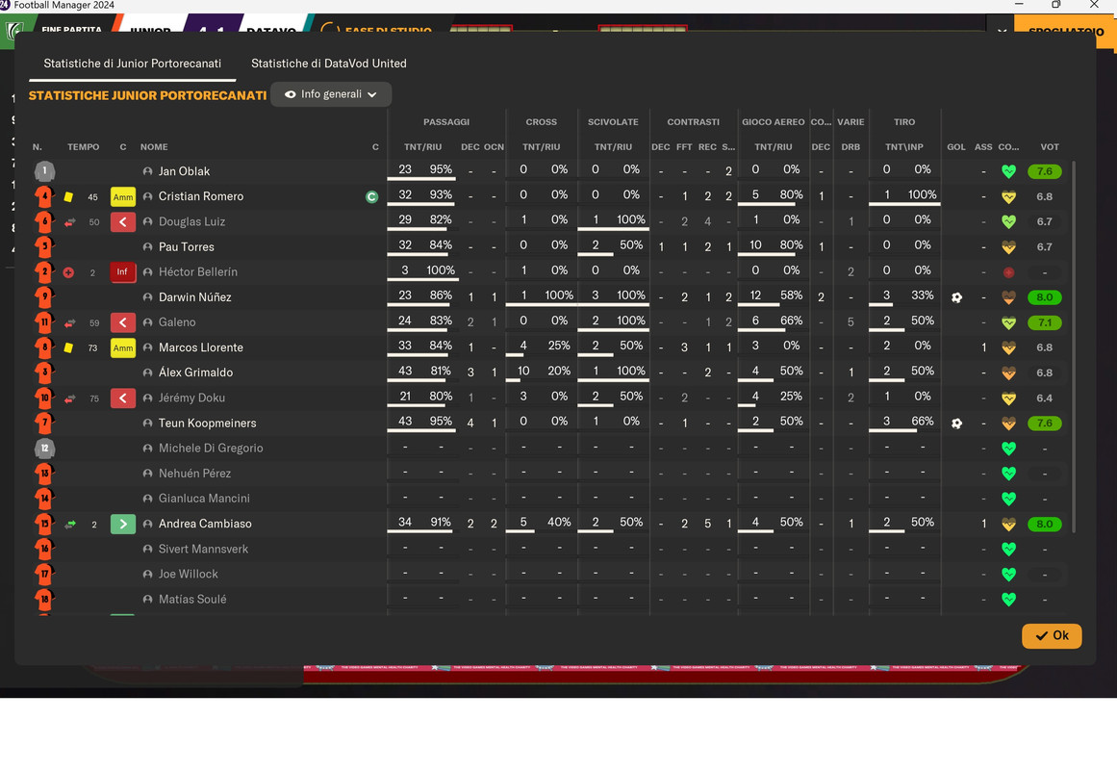1117x770 pixels.
Task: Sort by the DRB column header
Action: pos(850,147)
